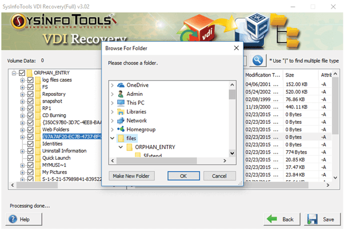Click the green Back arrow icon
344x230 pixels.
point(272,219)
